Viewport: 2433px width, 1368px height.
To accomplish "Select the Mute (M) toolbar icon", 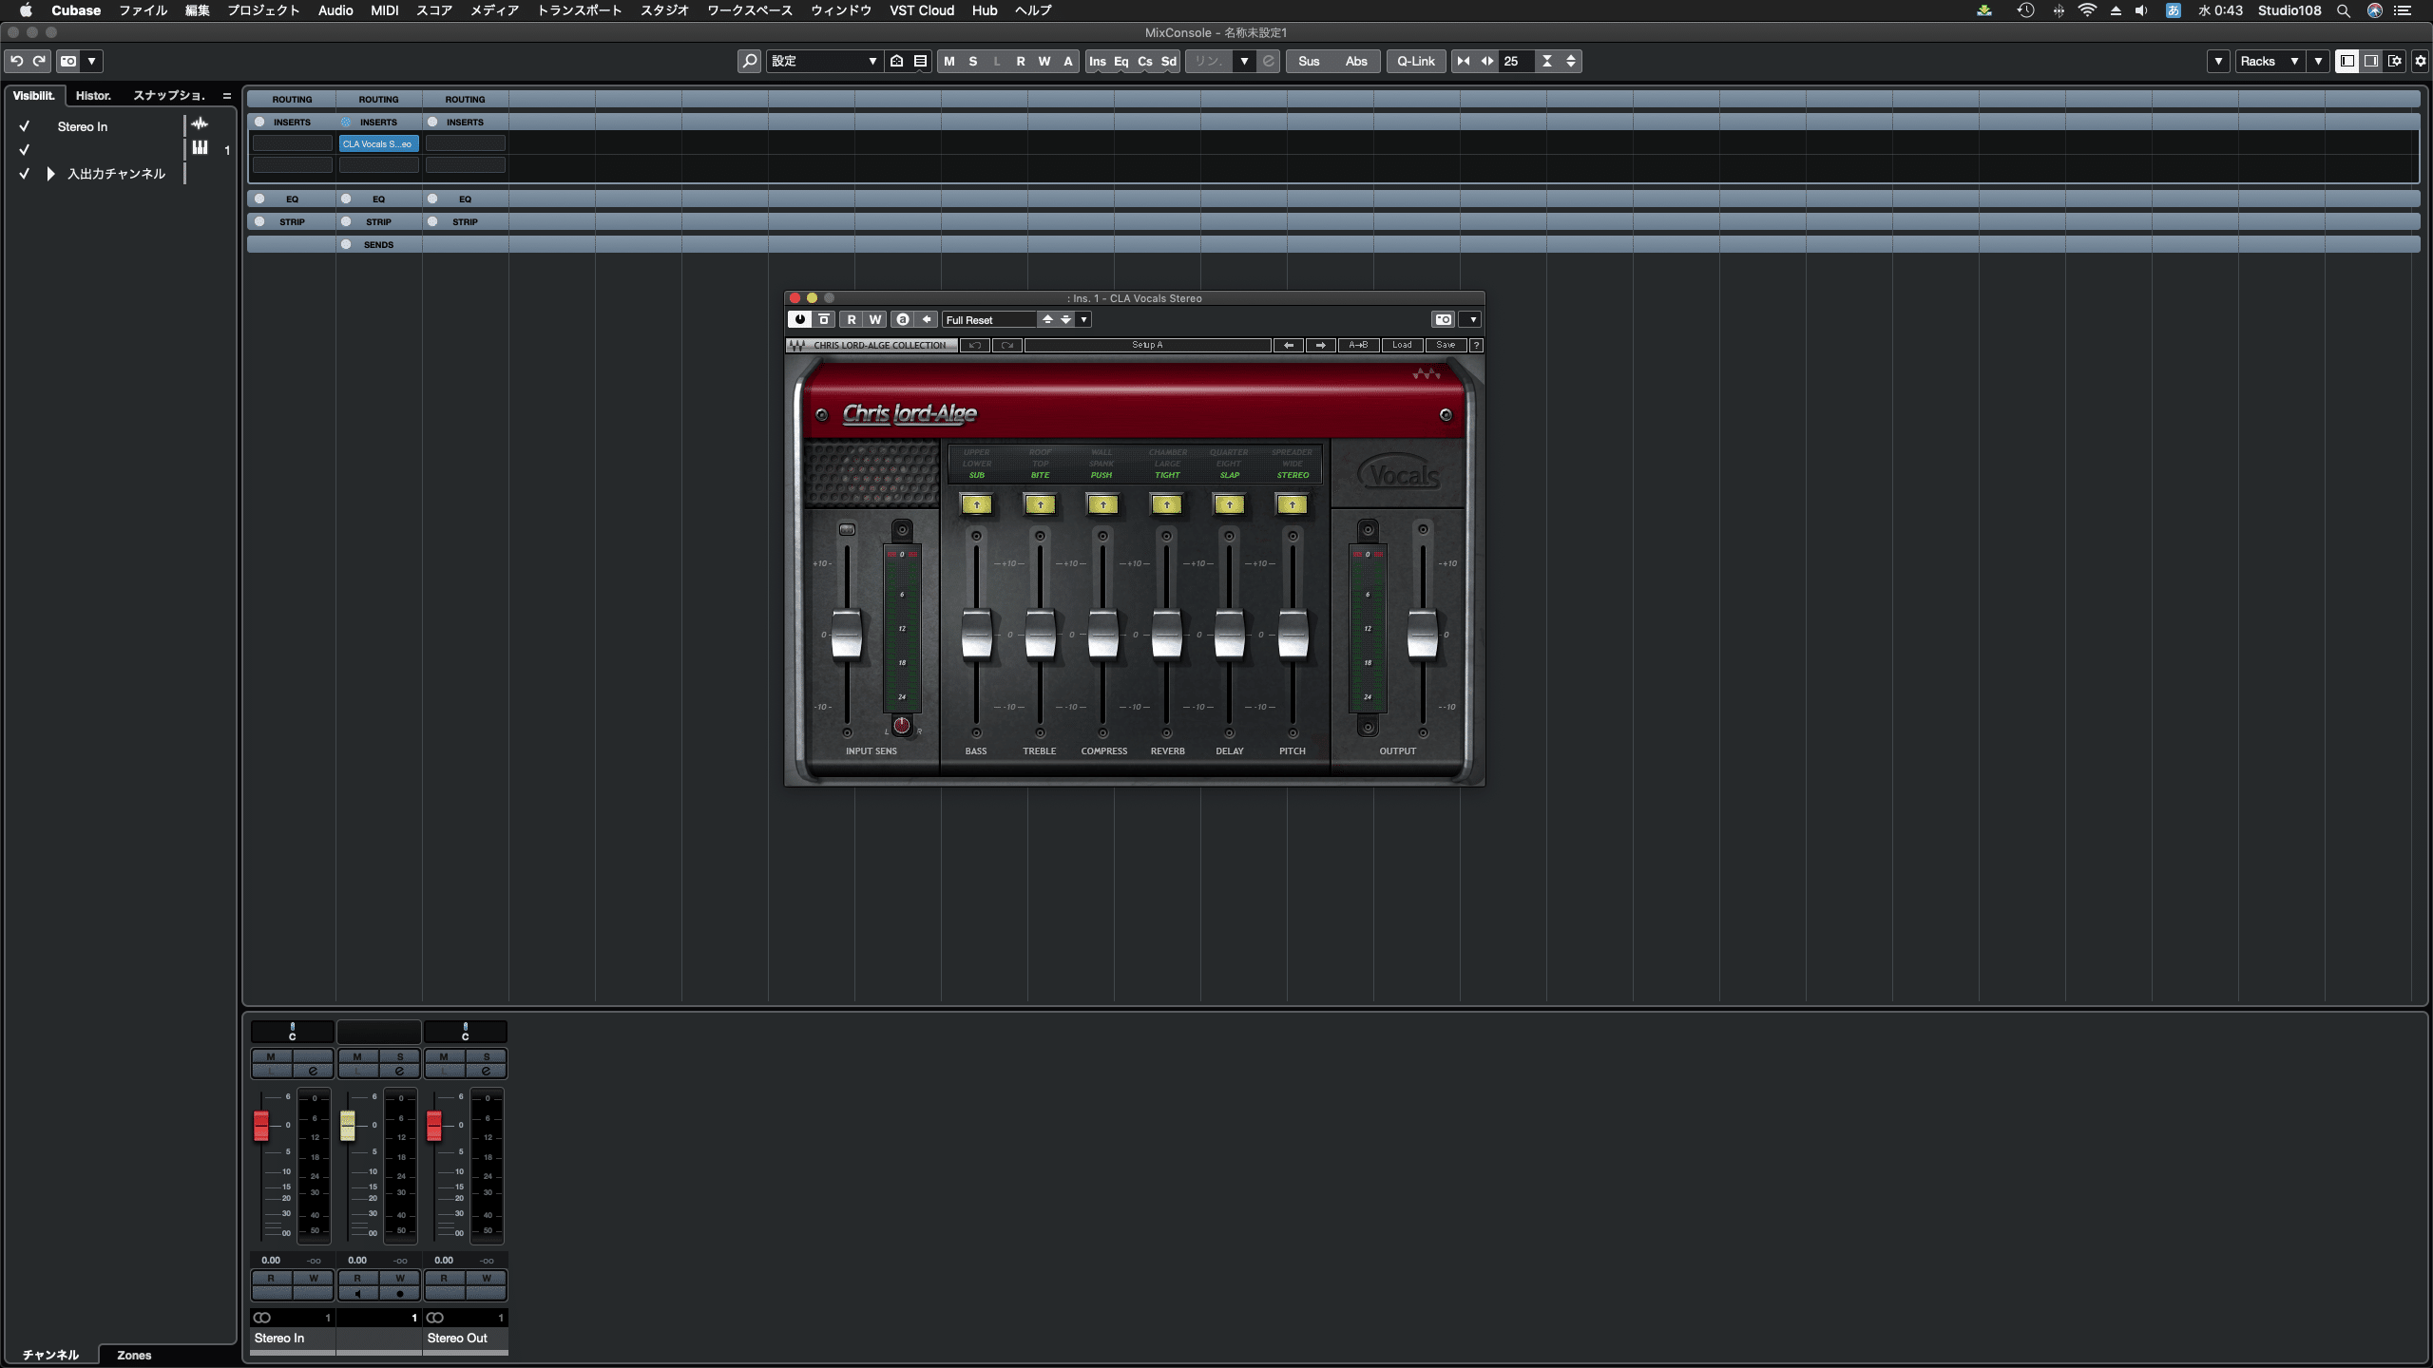I will (948, 61).
